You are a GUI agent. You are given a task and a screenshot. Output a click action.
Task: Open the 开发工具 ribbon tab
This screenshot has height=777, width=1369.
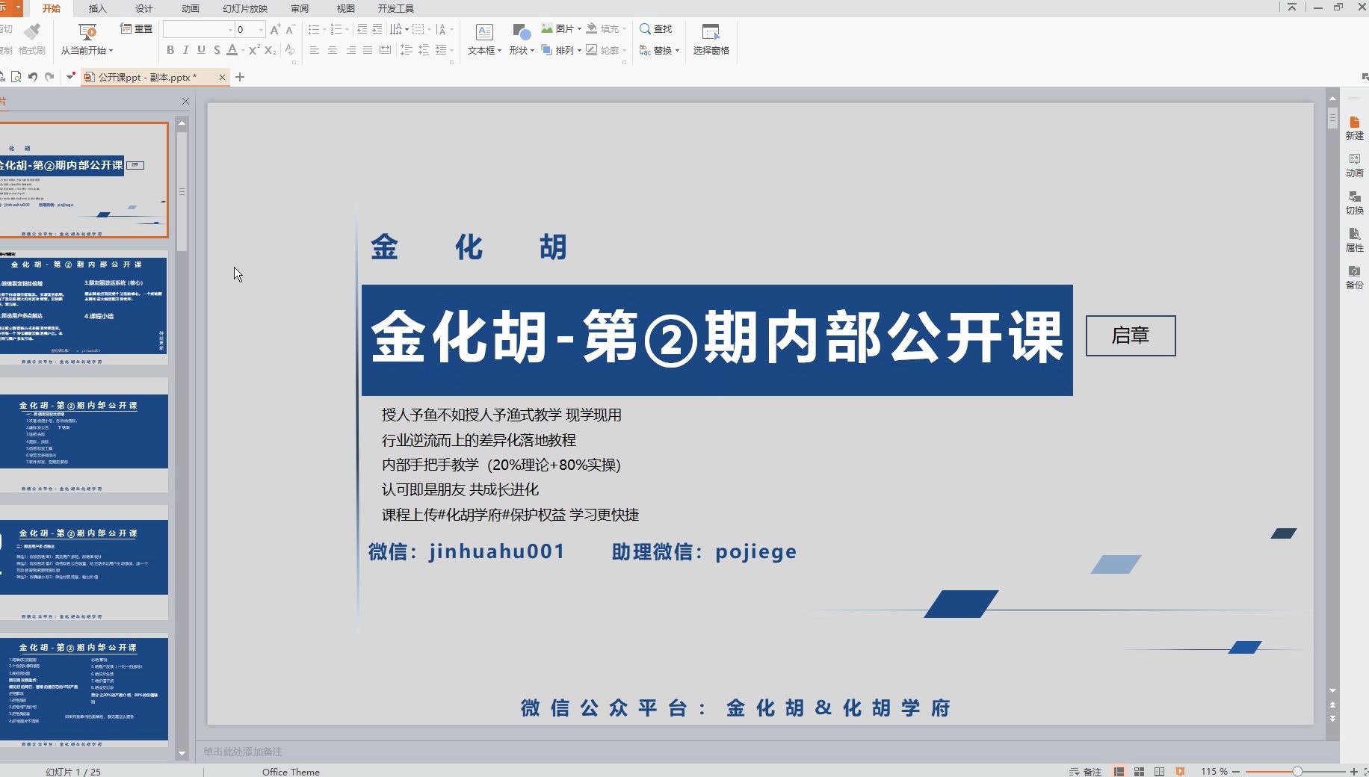point(396,8)
